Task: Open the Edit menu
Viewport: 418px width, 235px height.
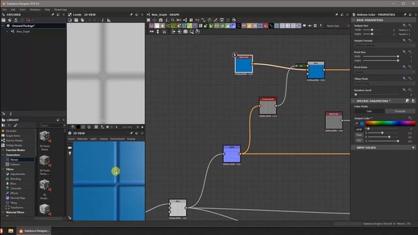Action: point(13,9)
